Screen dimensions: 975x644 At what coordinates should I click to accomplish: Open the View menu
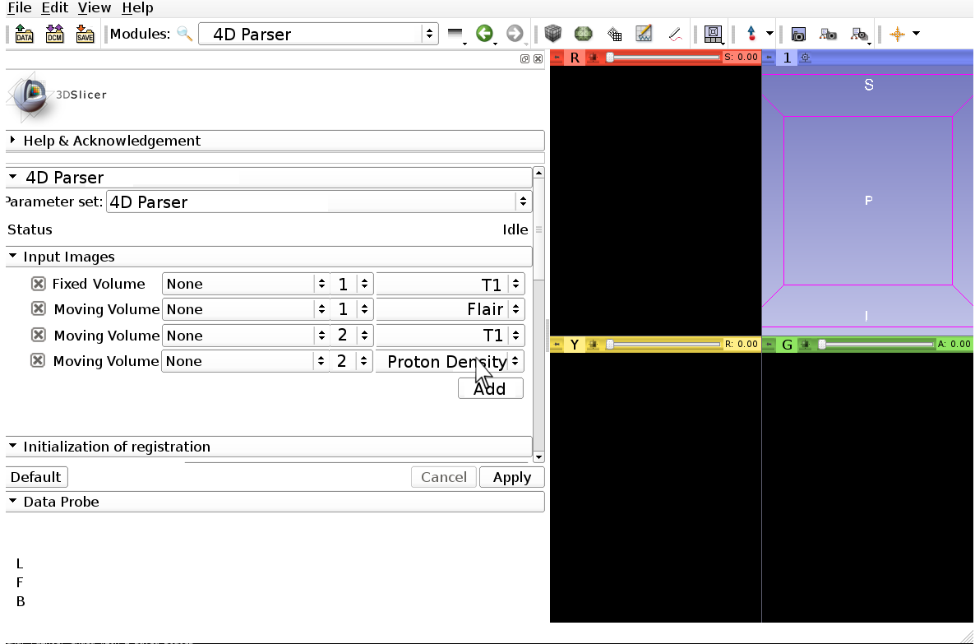click(x=95, y=7)
